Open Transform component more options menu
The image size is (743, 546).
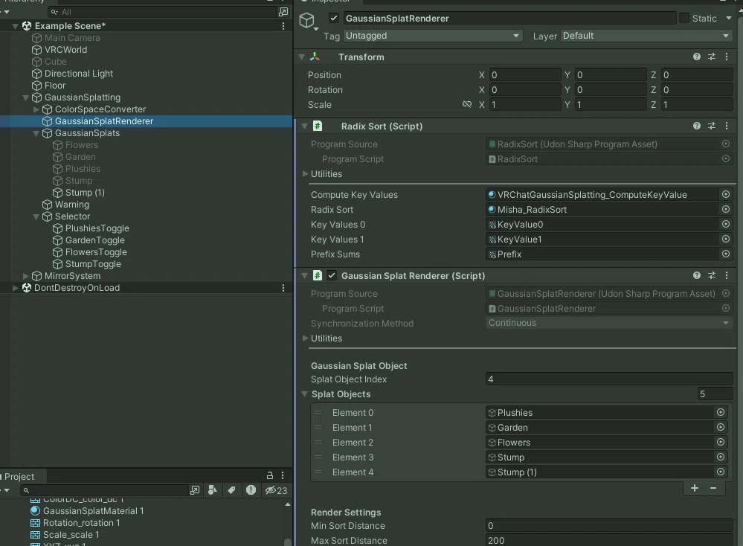coord(727,57)
